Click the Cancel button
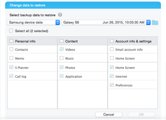The image size is (166, 120). click(x=109, y=115)
